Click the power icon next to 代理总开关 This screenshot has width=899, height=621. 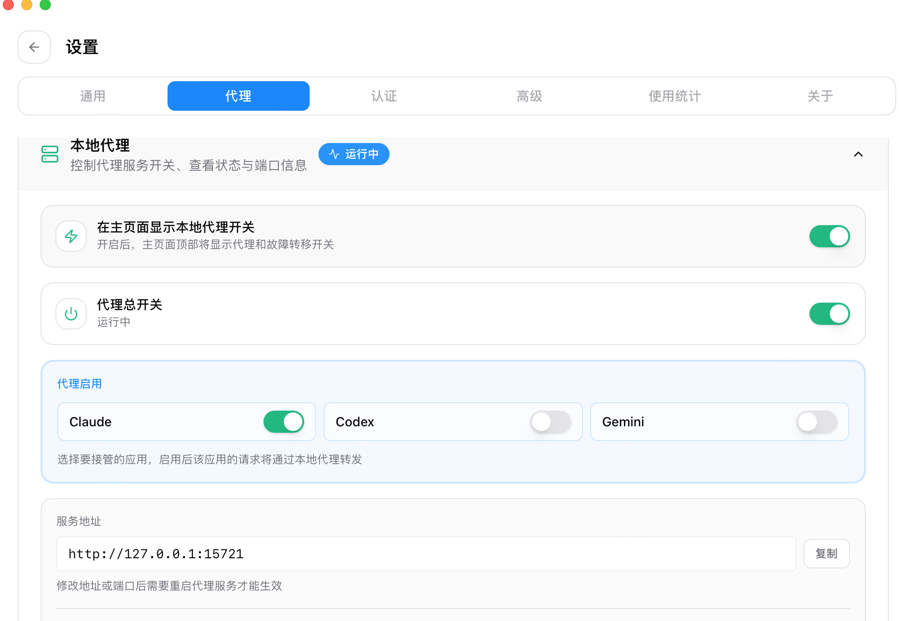point(71,314)
